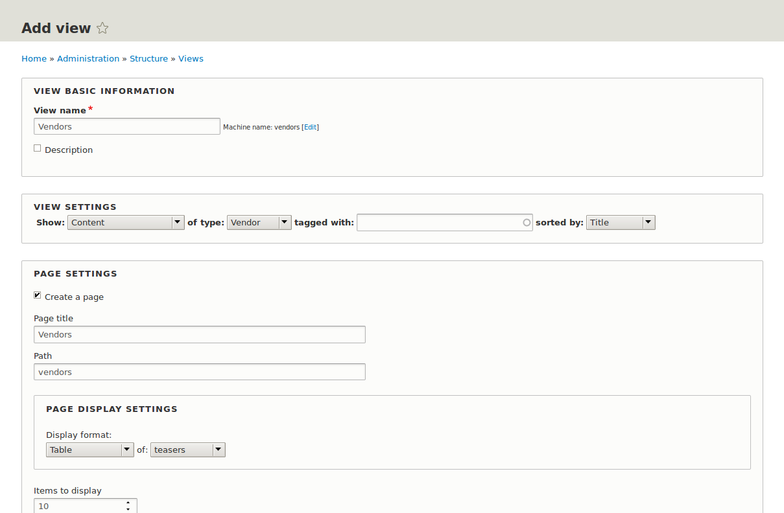Click the Views breadcrumb link
784x513 pixels.
coord(191,58)
